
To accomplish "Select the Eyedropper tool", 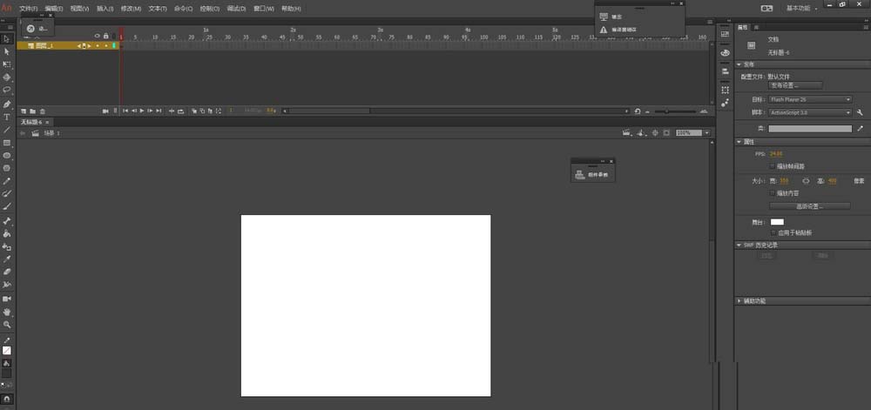I will coord(7,259).
